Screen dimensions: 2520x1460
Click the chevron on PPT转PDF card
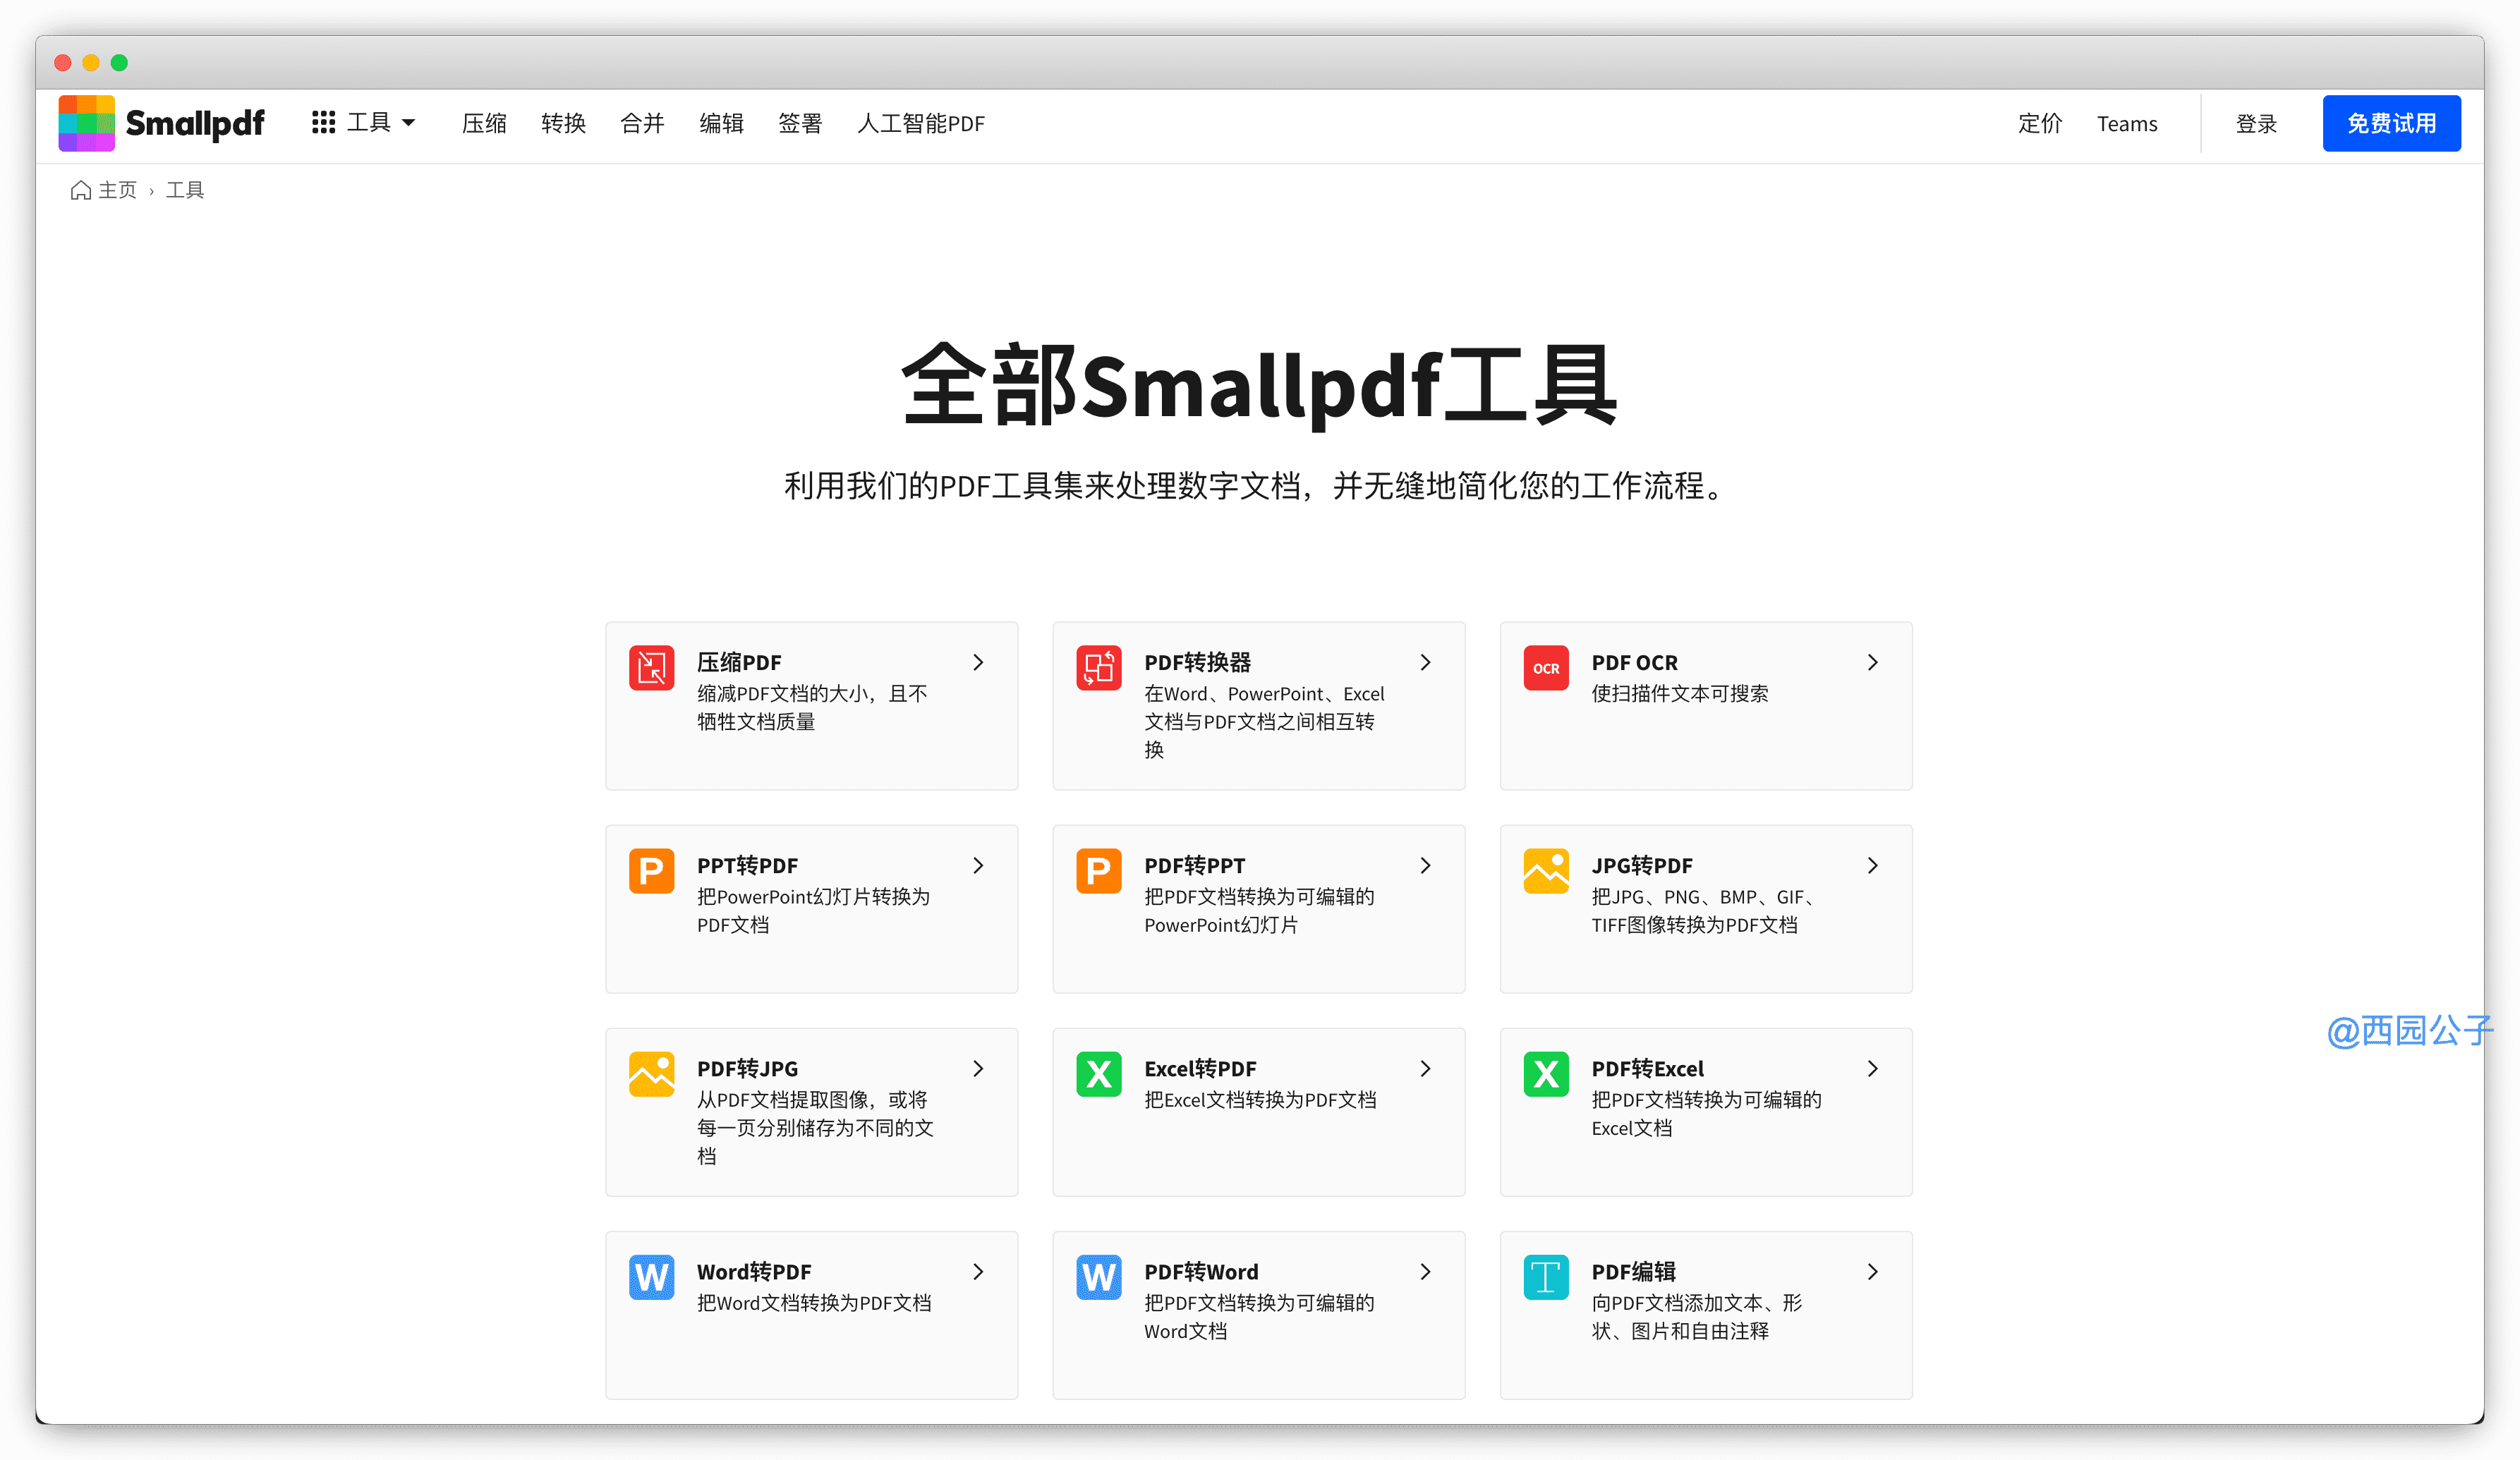978,865
